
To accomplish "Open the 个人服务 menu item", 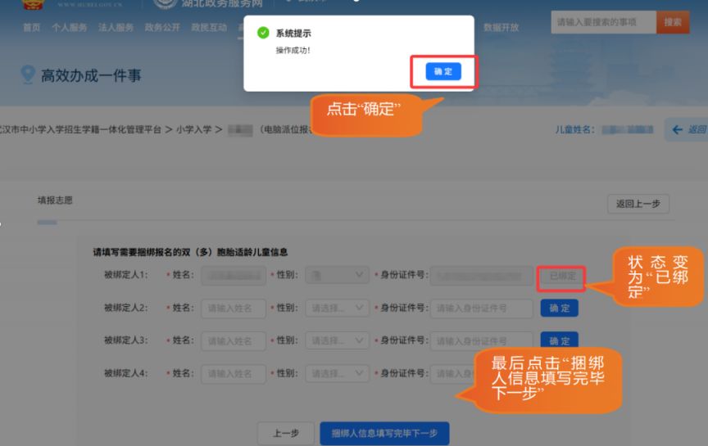I will coord(70,28).
